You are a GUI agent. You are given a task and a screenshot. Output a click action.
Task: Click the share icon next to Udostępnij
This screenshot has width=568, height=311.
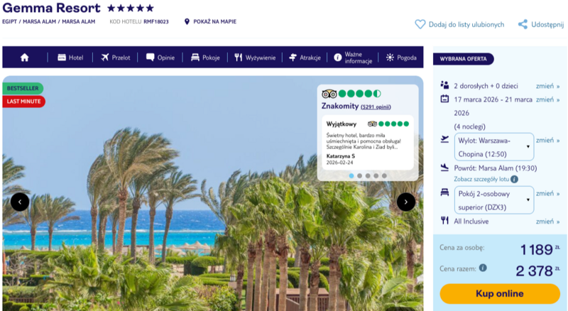(523, 24)
